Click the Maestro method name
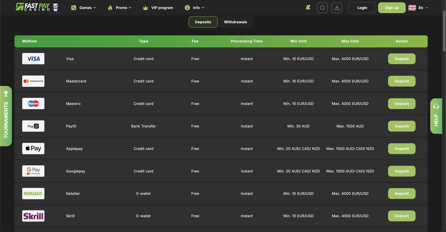This screenshot has width=446, height=232. tap(73, 104)
